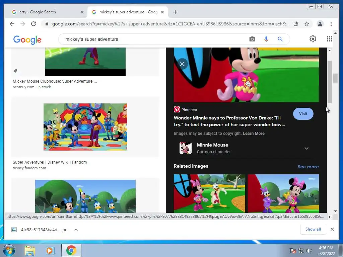
Task: Open Learn More copyright link
Action: click(x=254, y=133)
